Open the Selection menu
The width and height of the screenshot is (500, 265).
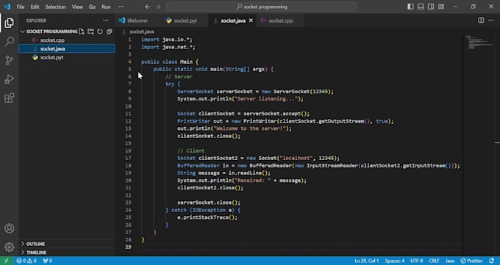coord(55,7)
